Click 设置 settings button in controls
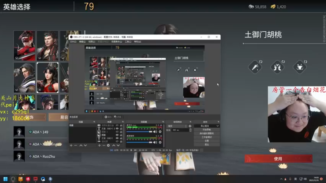Viewport: 326px width, 183px height. tap(207, 141)
